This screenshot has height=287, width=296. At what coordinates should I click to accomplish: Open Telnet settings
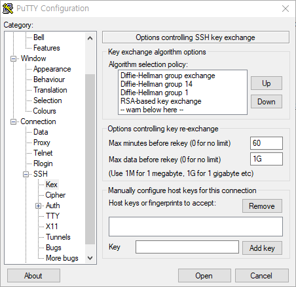[x=43, y=153]
